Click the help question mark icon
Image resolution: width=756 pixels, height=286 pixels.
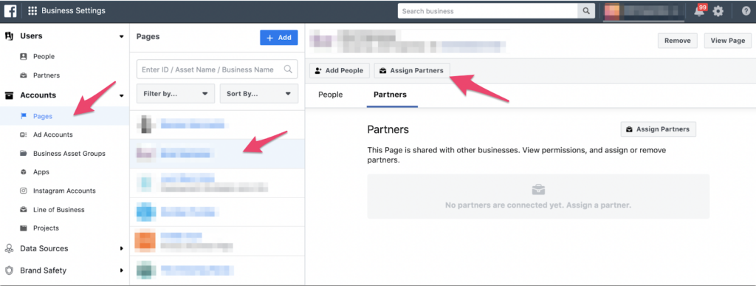(746, 11)
